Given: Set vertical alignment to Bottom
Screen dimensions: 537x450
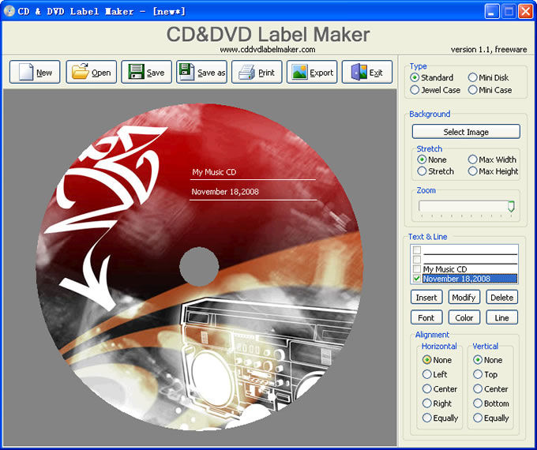Looking at the screenshot, I should click(x=478, y=403).
